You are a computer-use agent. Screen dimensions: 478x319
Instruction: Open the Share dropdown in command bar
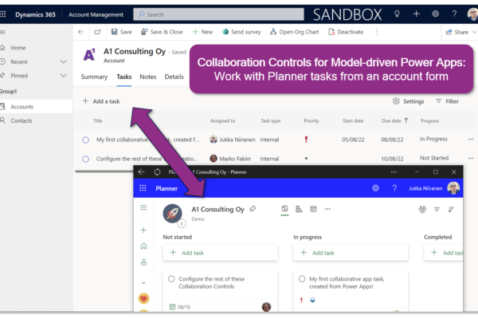(460, 32)
